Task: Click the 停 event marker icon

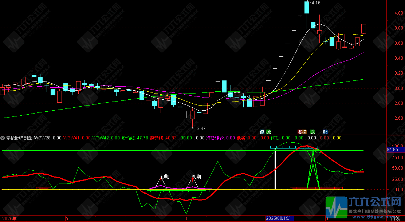Action: click(x=262, y=132)
